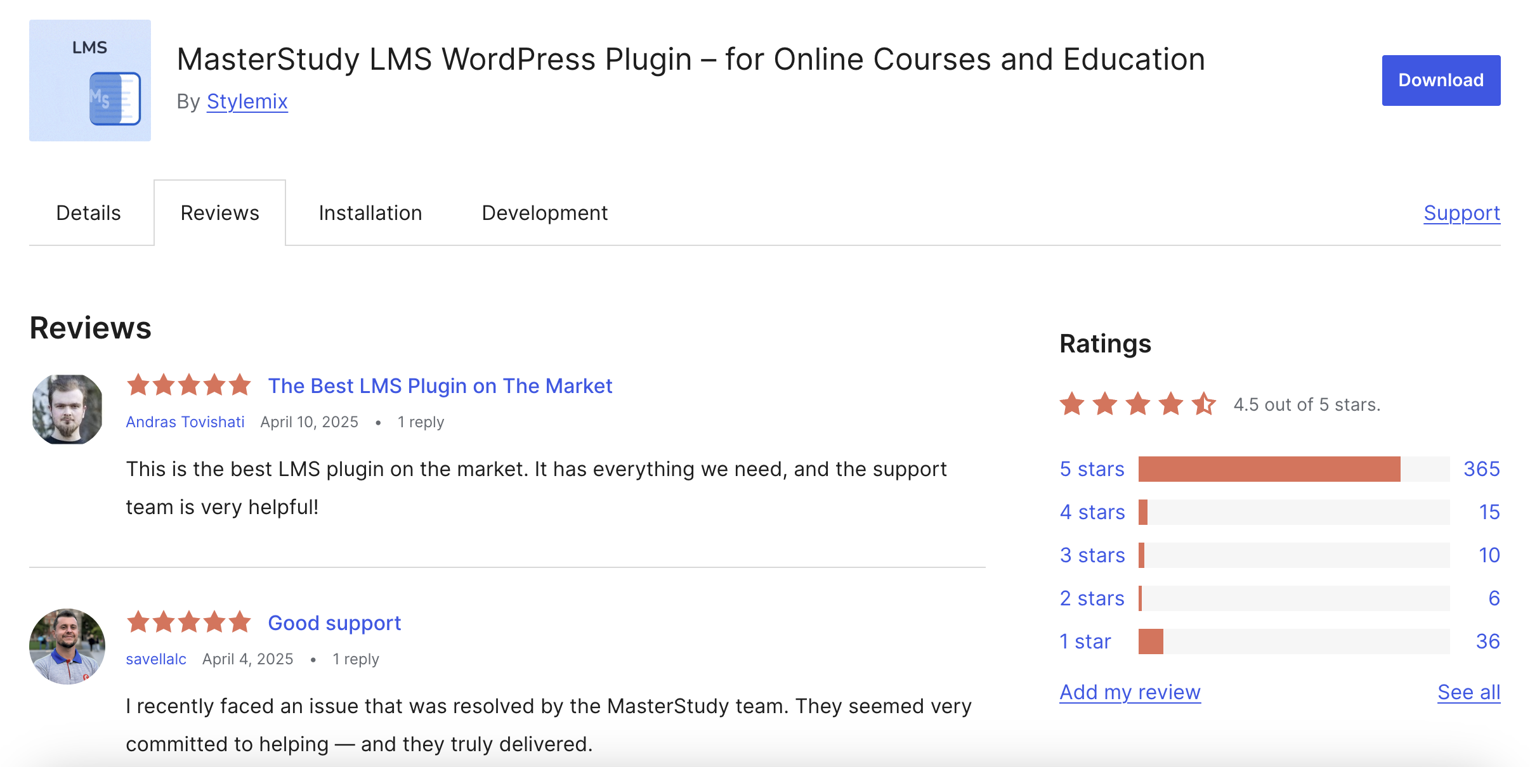The image size is (1530, 767).
Task: Click the 15 count for 4 stars
Action: (x=1489, y=512)
